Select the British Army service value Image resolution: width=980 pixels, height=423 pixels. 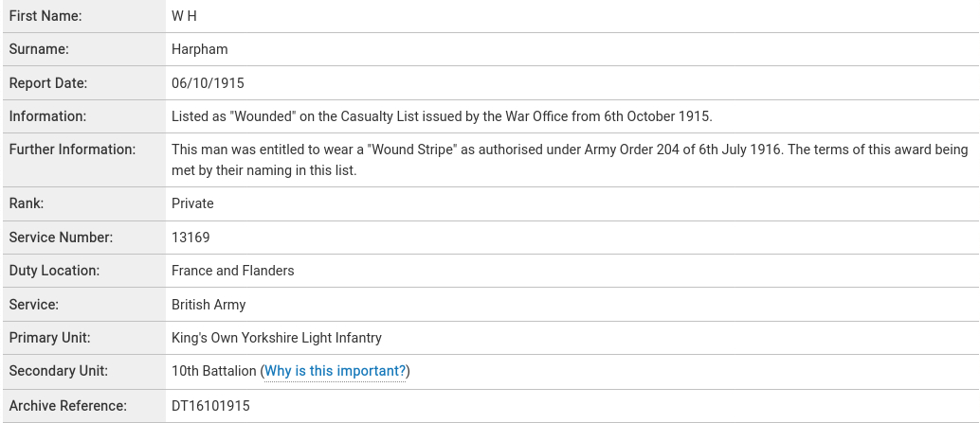click(x=209, y=305)
